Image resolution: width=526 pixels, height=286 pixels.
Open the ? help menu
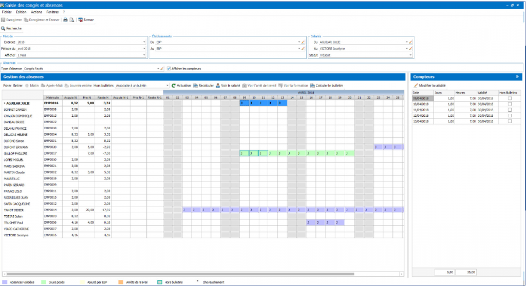pos(64,12)
